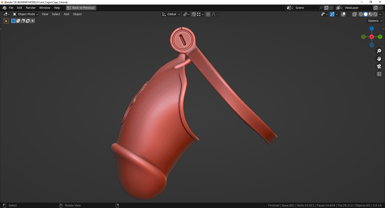This screenshot has height=208, width=385.
Task: Open the File menu
Action: click(x=11, y=8)
